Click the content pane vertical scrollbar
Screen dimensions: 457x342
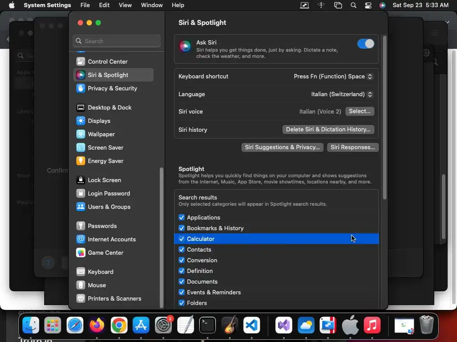[384, 118]
